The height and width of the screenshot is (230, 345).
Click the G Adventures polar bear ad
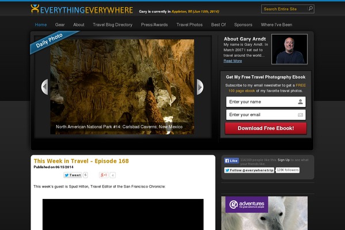[x=264, y=213]
